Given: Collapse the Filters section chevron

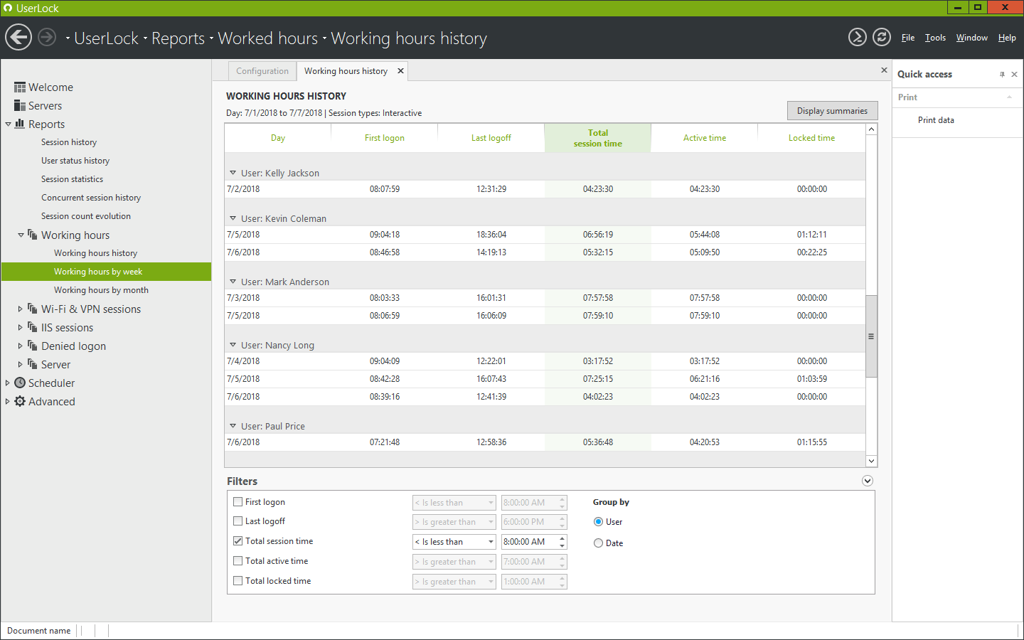Looking at the screenshot, I should pos(868,481).
